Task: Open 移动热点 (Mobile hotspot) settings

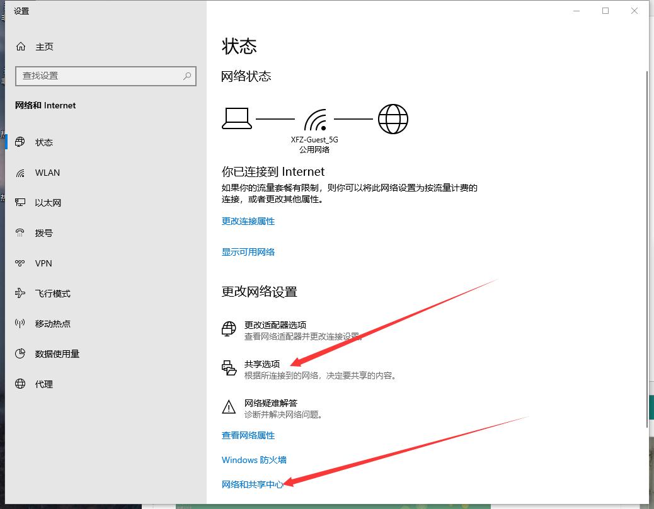Action: 54,323
